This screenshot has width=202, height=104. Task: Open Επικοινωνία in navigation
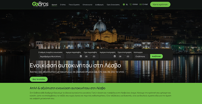click(x=88, y=5)
